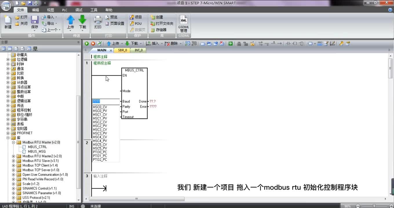The image size is (394, 208).
Task: Collapse Modbus RTU Master (v2.0) node
Action: (14, 142)
